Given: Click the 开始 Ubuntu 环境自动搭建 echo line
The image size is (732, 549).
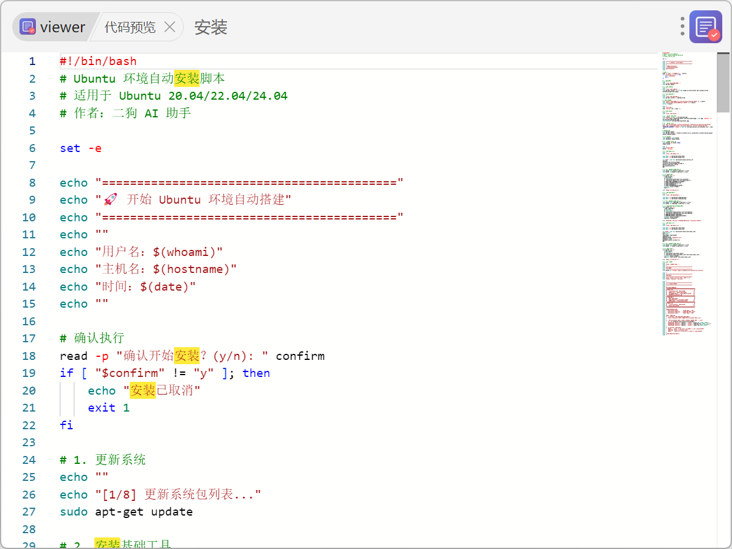Looking at the screenshot, I should pos(176,200).
